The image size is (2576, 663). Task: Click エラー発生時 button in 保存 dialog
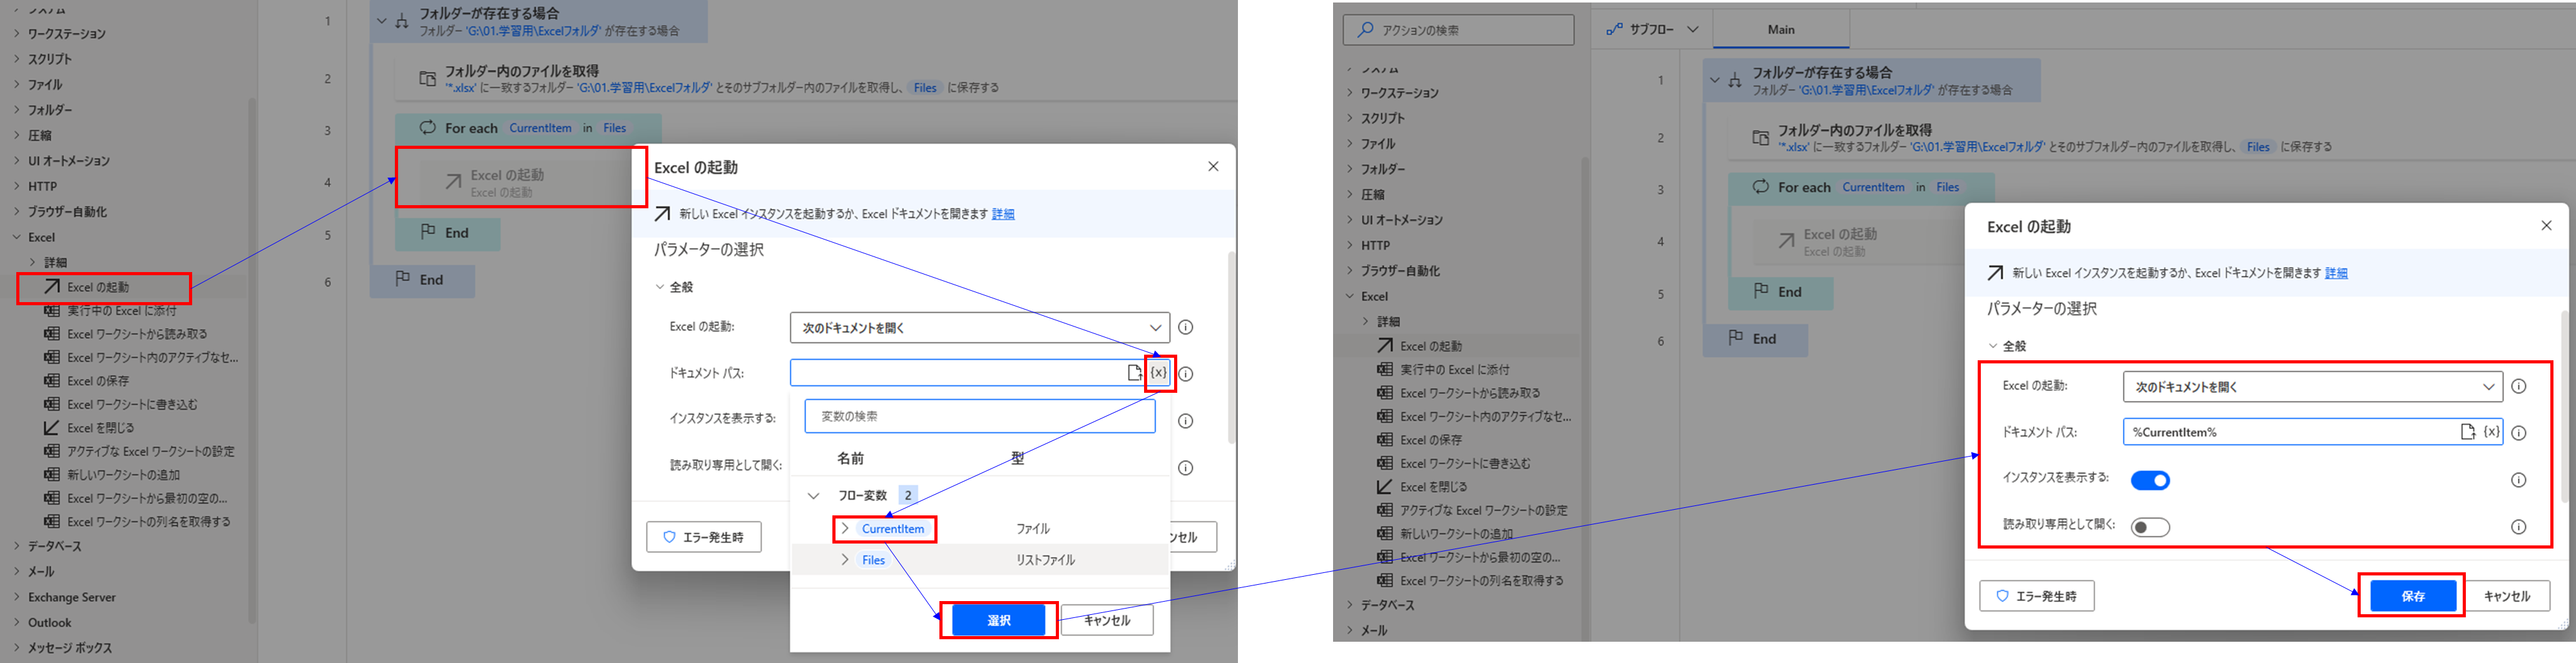pyautogui.click(x=2037, y=596)
